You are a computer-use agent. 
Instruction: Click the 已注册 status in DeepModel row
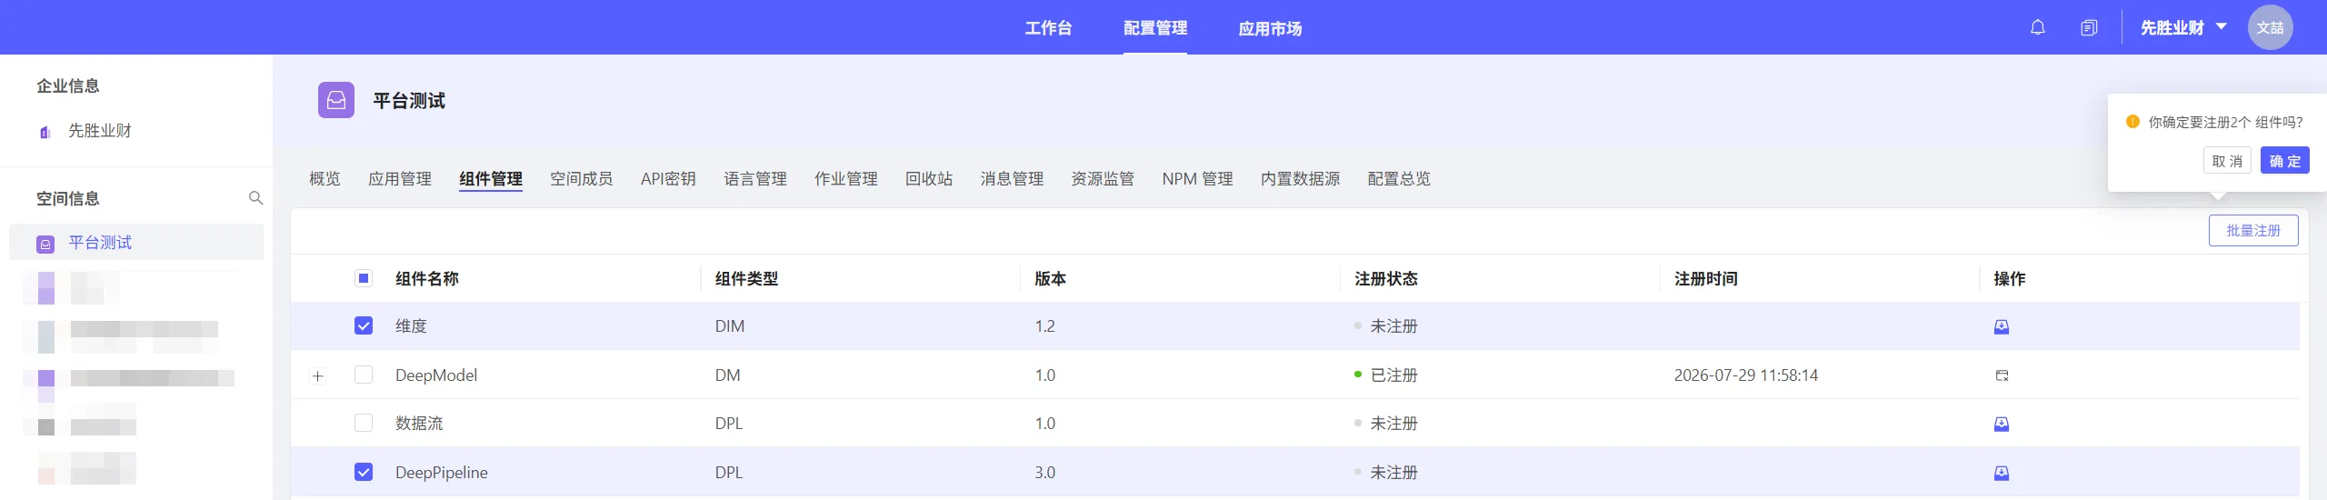(1393, 375)
